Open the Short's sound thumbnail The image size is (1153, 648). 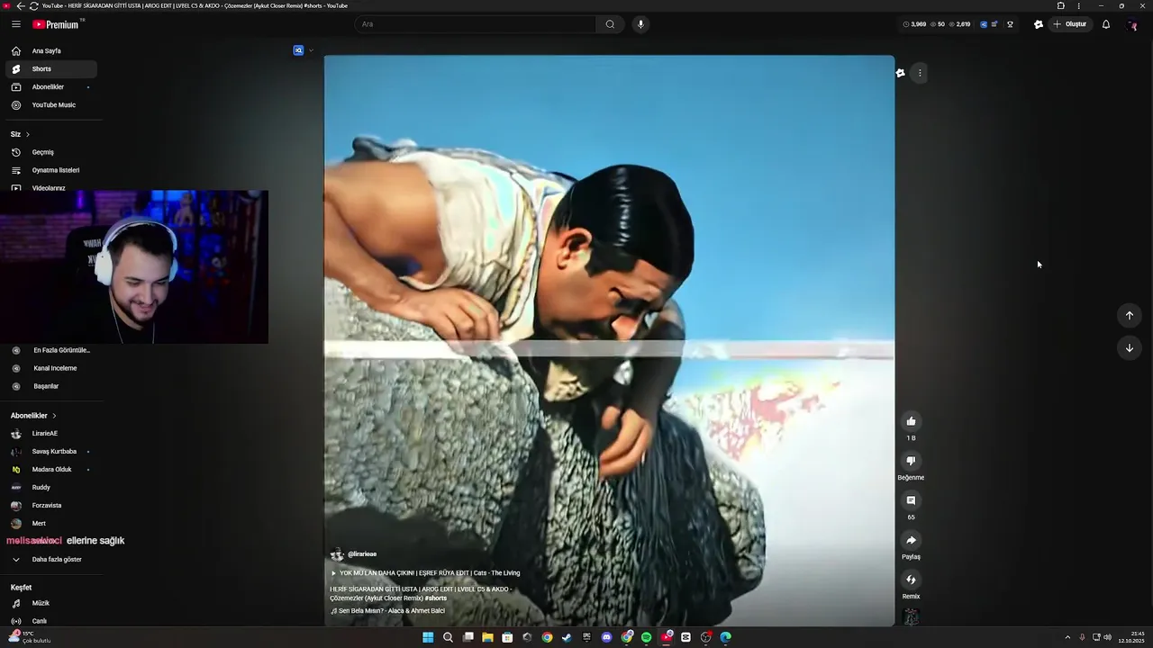911,617
